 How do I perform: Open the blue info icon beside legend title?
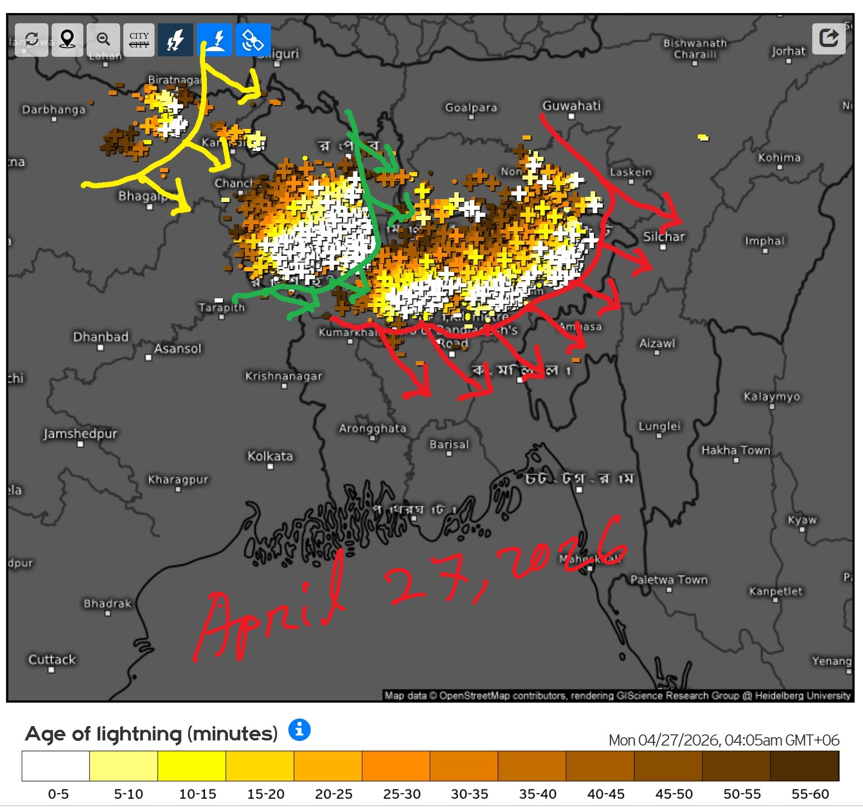[x=299, y=729]
